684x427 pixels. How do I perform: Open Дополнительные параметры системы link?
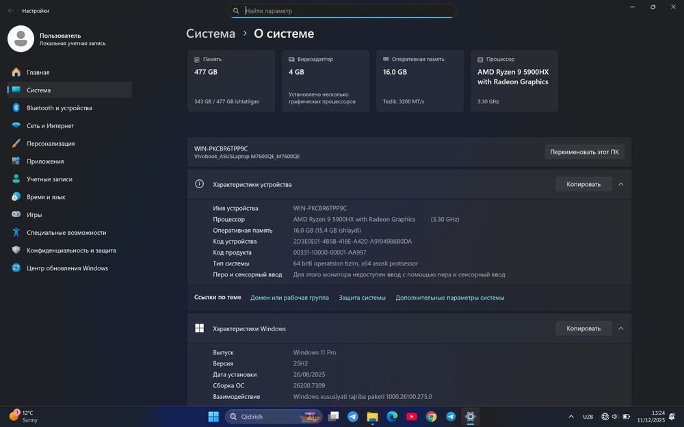point(450,298)
